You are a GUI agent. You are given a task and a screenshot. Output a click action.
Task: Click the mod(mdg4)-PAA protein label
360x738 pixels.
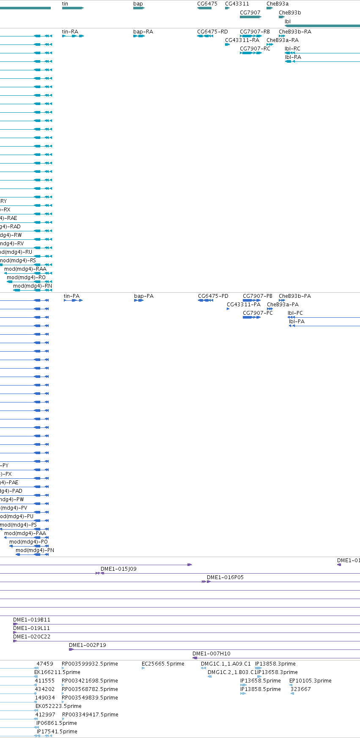25,533
